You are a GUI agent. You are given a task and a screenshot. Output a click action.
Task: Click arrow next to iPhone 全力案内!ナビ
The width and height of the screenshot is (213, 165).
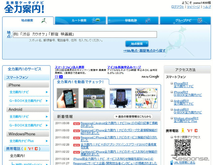[x=47, y=92]
